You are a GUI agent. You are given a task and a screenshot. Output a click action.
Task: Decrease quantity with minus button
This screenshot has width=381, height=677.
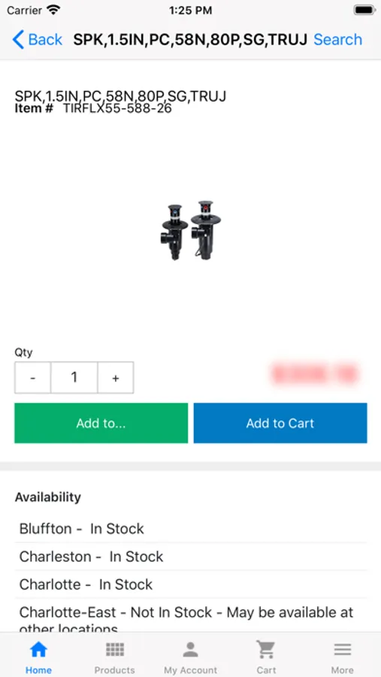[x=33, y=378]
